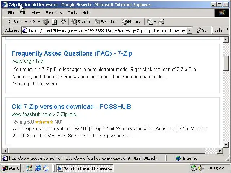Screen dimensions: 231x173
Task: Expand the Links toolbar chevron
Action: point(227,29)
